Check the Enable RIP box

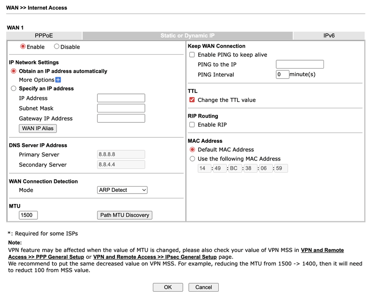point(192,125)
